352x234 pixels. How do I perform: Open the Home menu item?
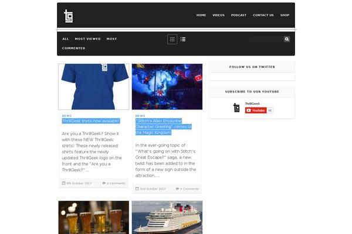[x=201, y=15]
